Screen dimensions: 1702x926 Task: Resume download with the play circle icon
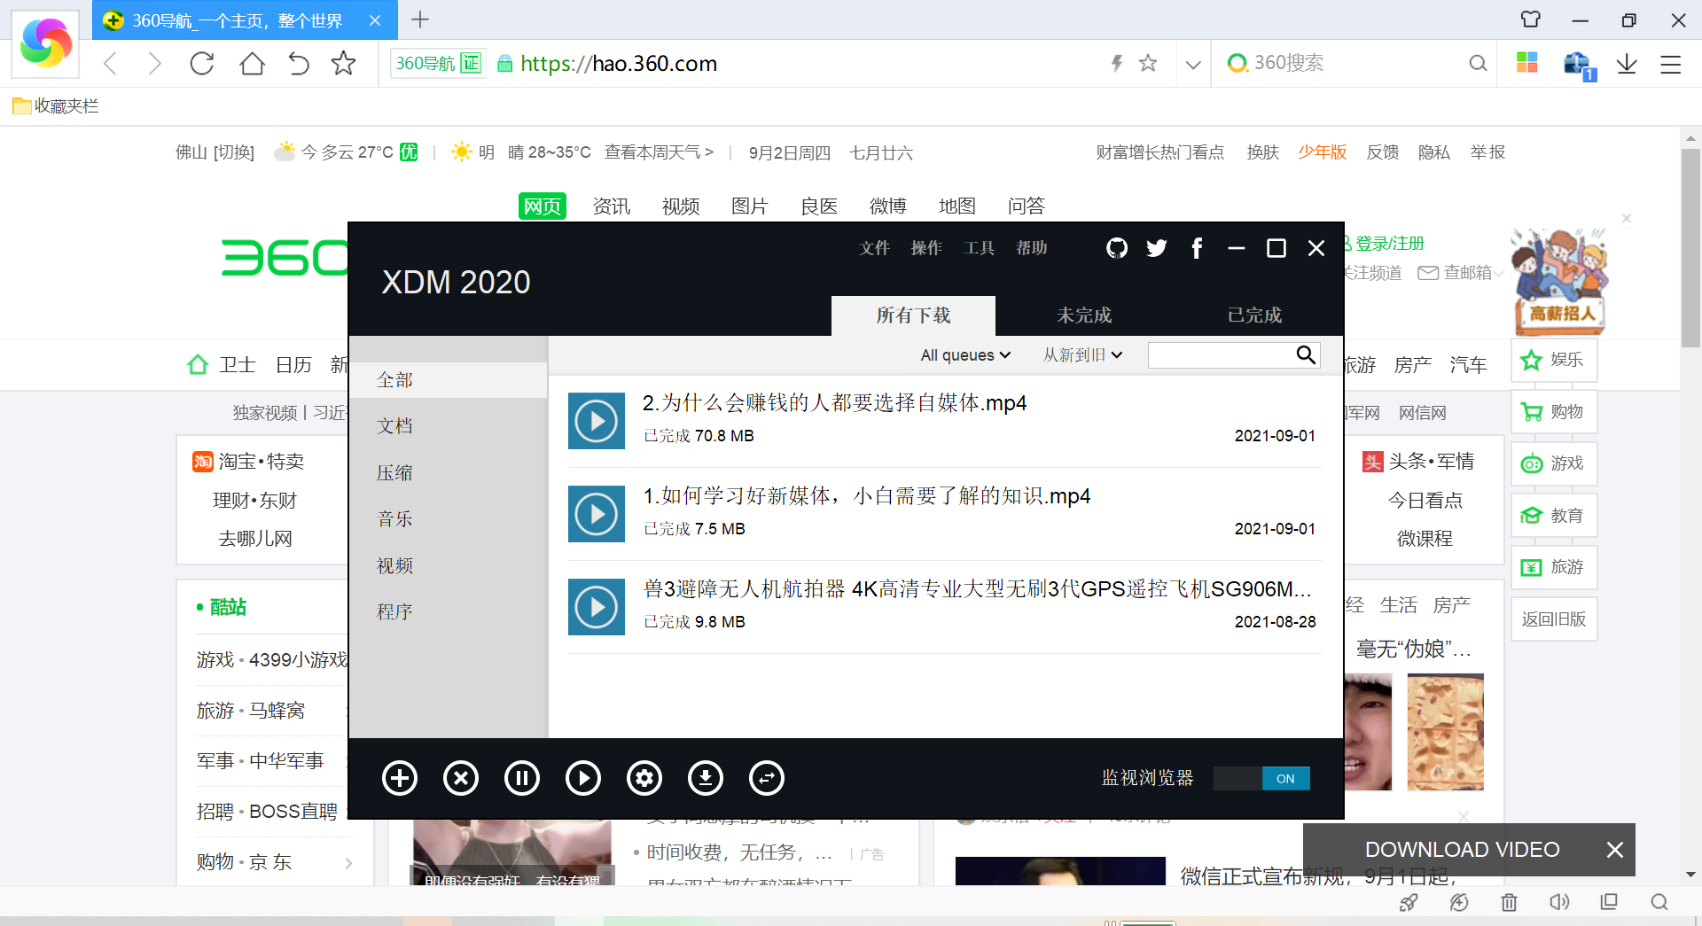coord(583,778)
